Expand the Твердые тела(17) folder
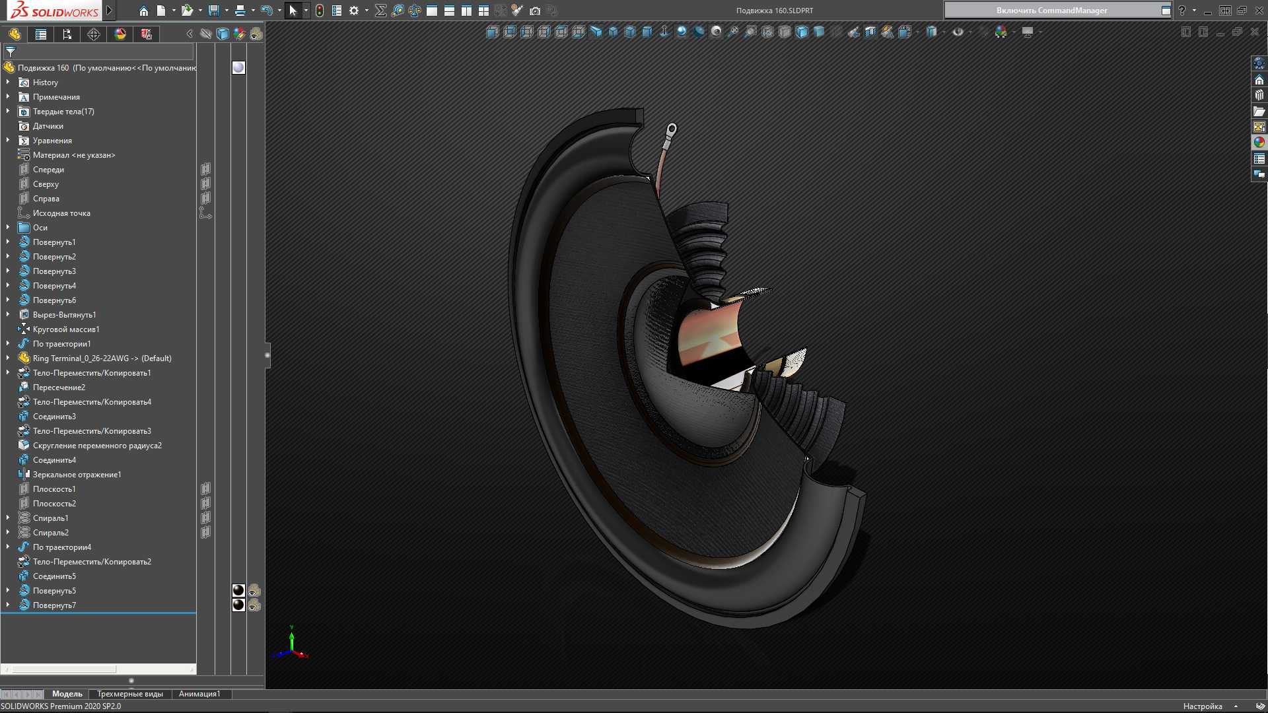Viewport: 1268px width, 713px height. point(8,112)
